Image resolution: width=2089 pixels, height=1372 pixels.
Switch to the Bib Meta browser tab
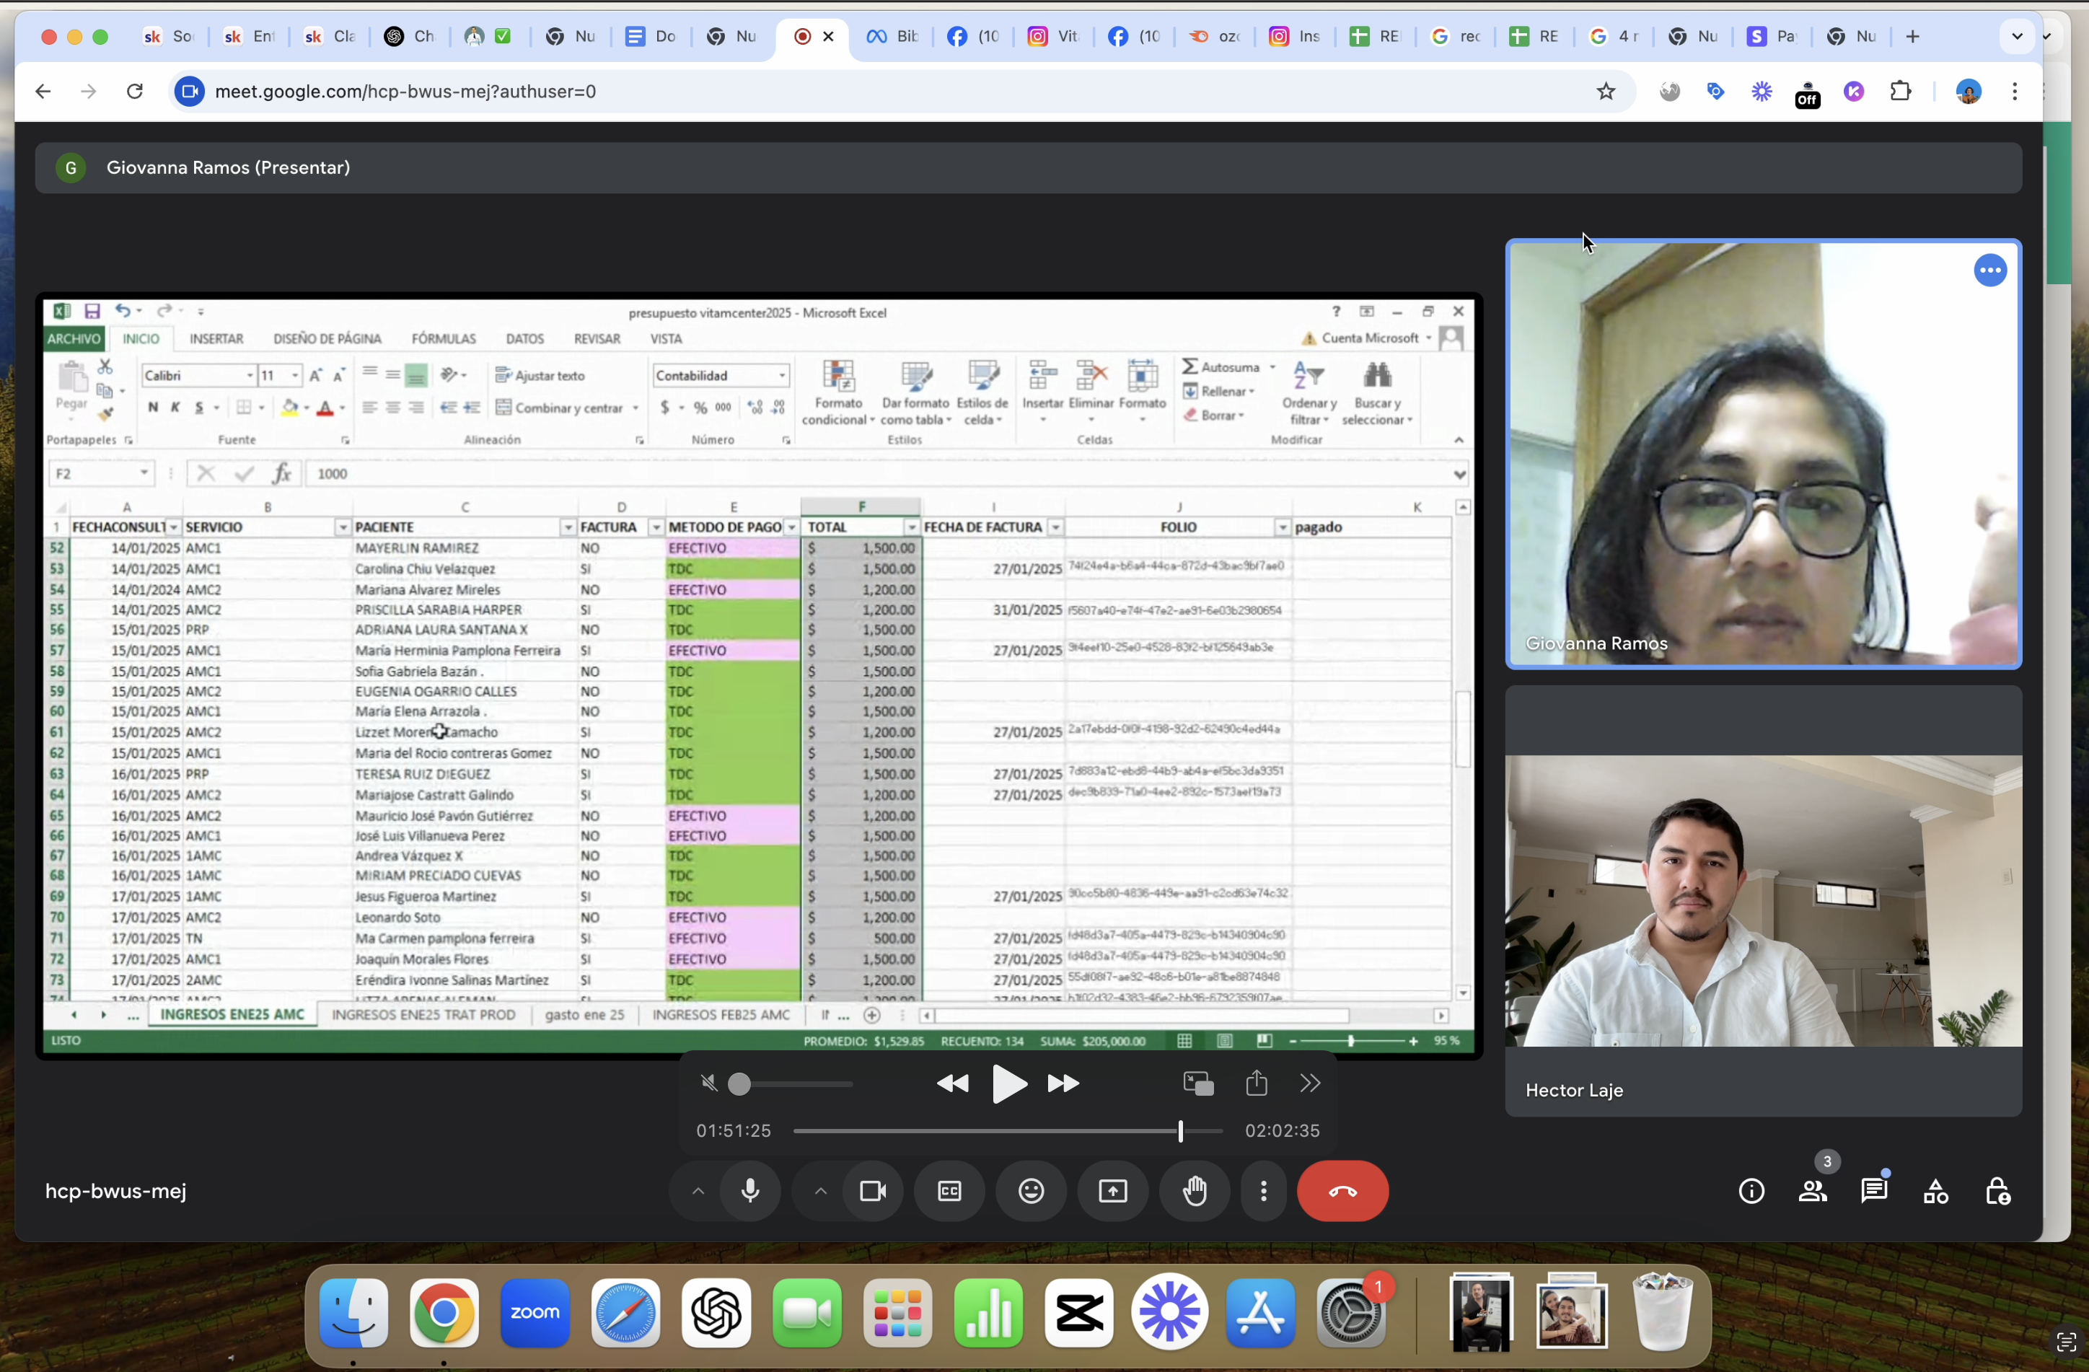point(892,36)
